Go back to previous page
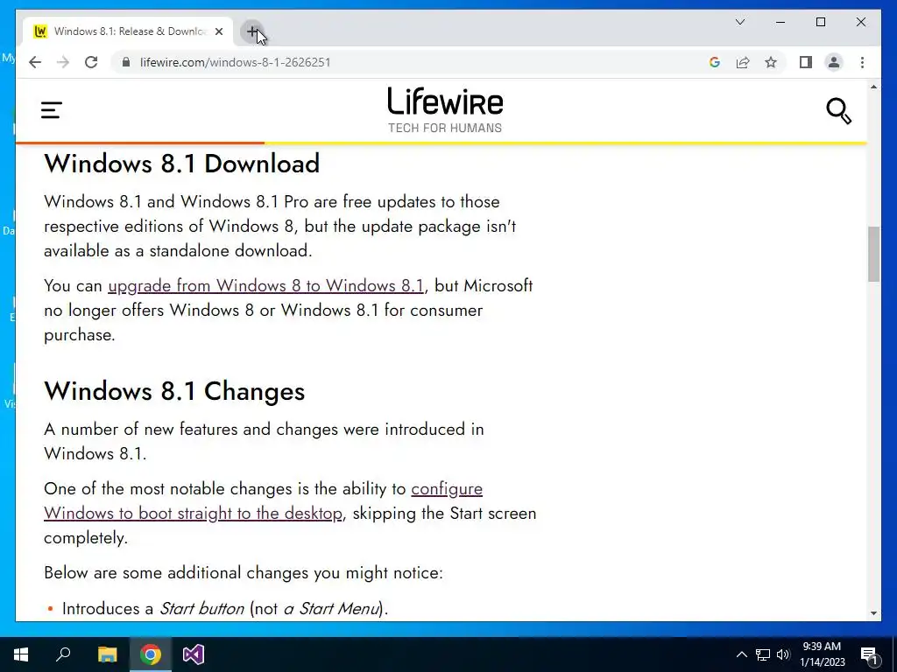This screenshot has height=672, width=897. coord(35,62)
